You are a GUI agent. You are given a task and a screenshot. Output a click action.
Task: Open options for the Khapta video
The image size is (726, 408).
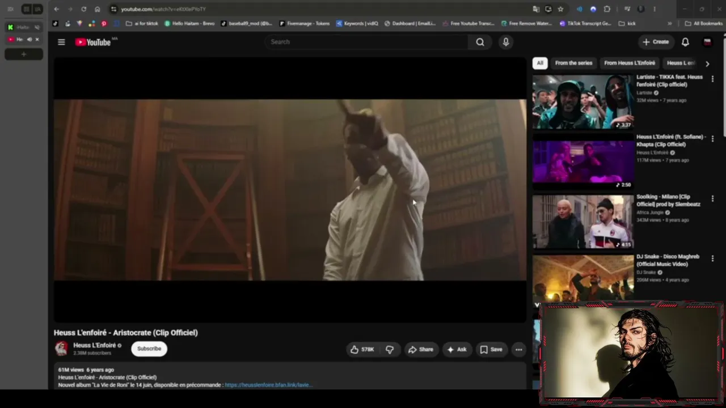pyautogui.click(x=712, y=139)
